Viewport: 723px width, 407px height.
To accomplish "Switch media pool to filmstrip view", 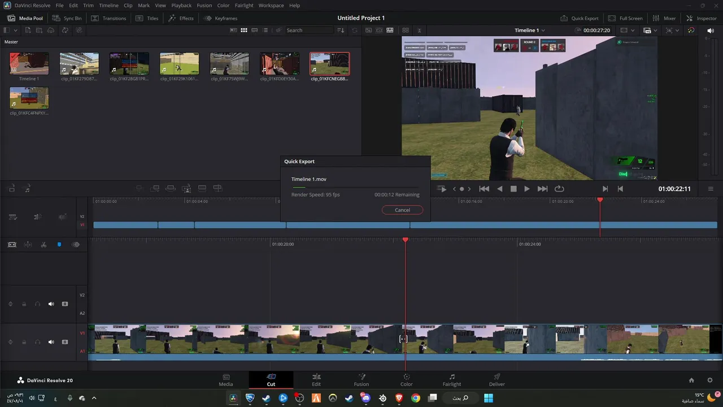I will click(255, 30).
